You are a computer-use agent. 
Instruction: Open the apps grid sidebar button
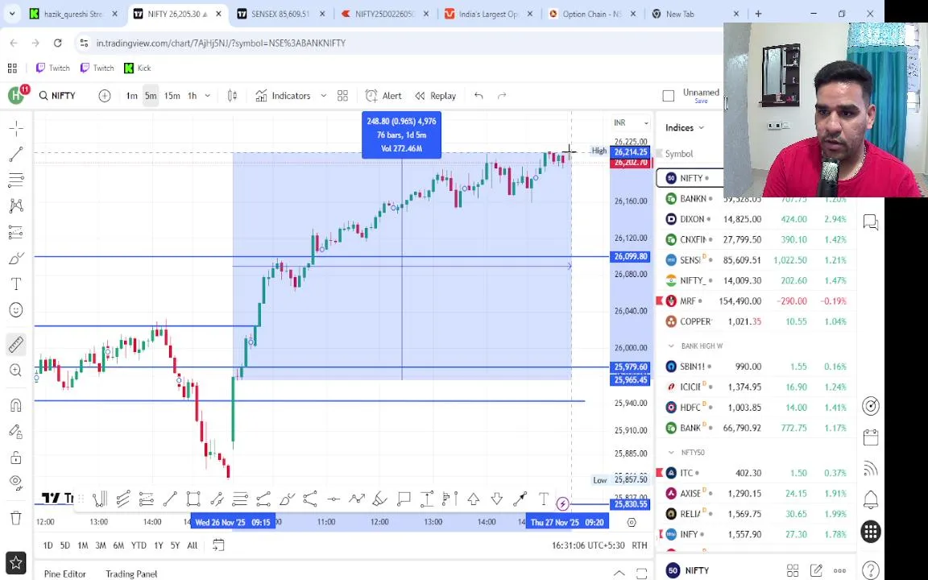[871, 532]
